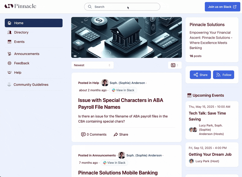Open the layout view switcher dropdown arrows

coord(177,65)
